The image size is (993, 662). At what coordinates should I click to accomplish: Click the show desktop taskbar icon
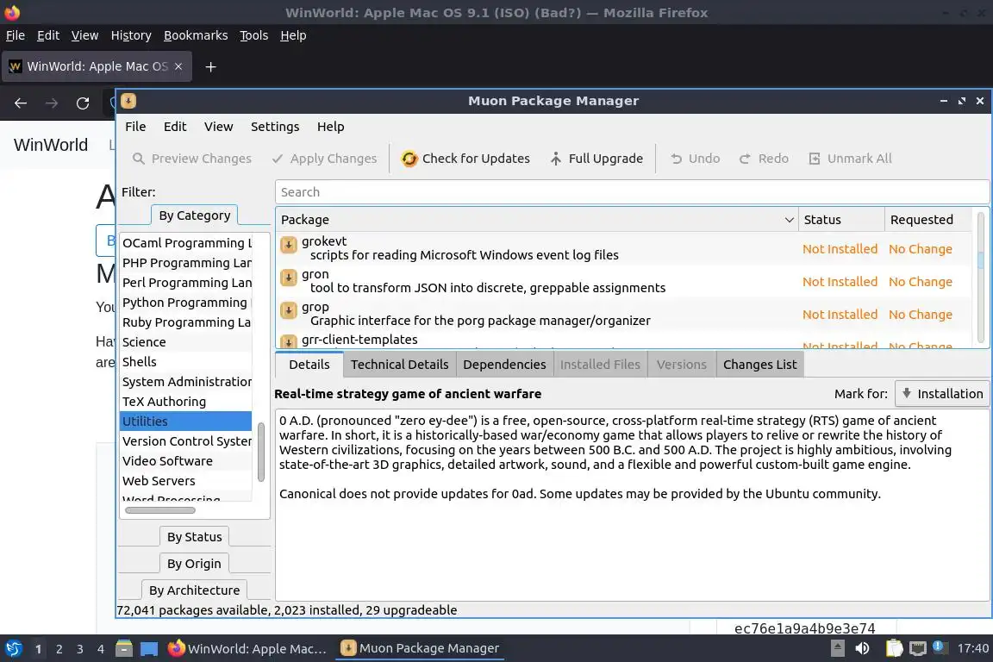[149, 649]
